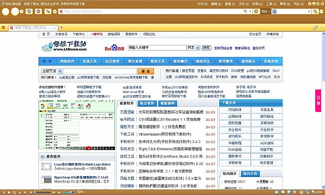Click the media seek slider in bottom bar
Image resolution: width=325 pixels, height=195 pixels.
click(42, 192)
